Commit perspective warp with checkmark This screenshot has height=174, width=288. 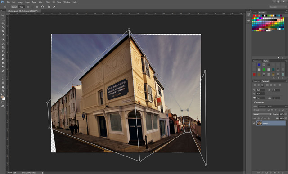click(x=54, y=7)
